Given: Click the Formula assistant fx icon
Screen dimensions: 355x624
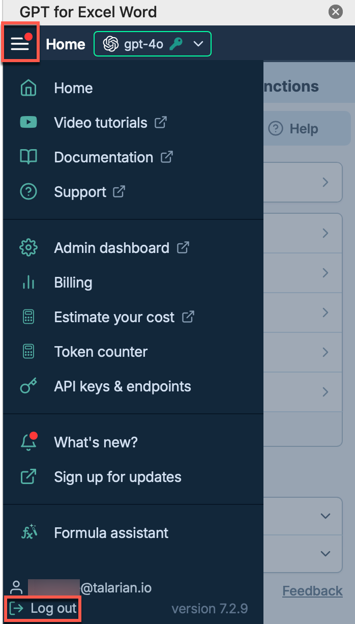Looking at the screenshot, I should [x=28, y=533].
